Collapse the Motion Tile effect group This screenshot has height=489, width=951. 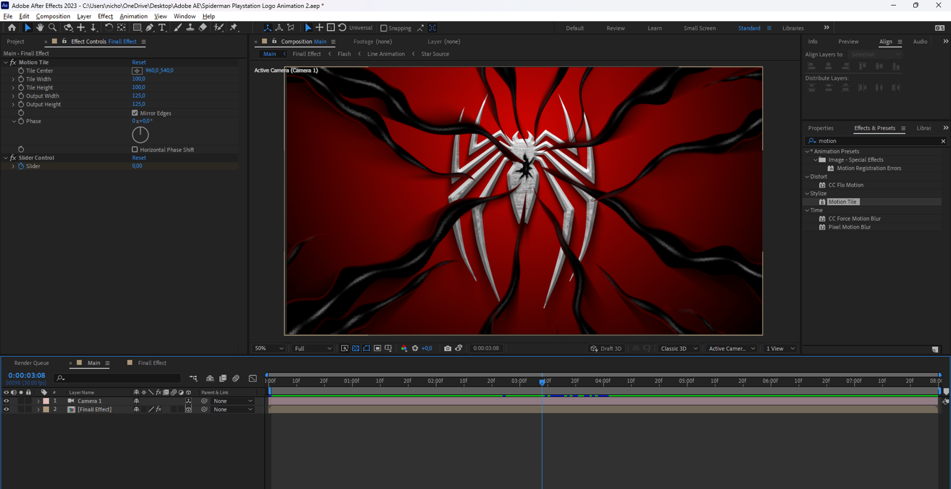pyautogui.click(x=6, y=62)
